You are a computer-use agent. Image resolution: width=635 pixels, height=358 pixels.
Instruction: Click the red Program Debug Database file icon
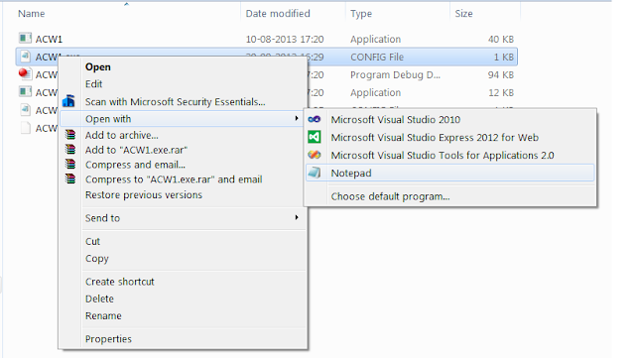(x=25, y=74)
